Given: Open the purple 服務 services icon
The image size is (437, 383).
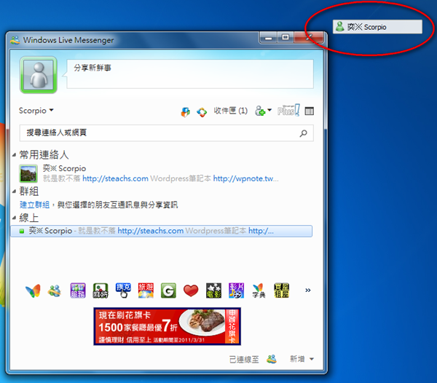Looking at the screenshot, I should point(78,291).
